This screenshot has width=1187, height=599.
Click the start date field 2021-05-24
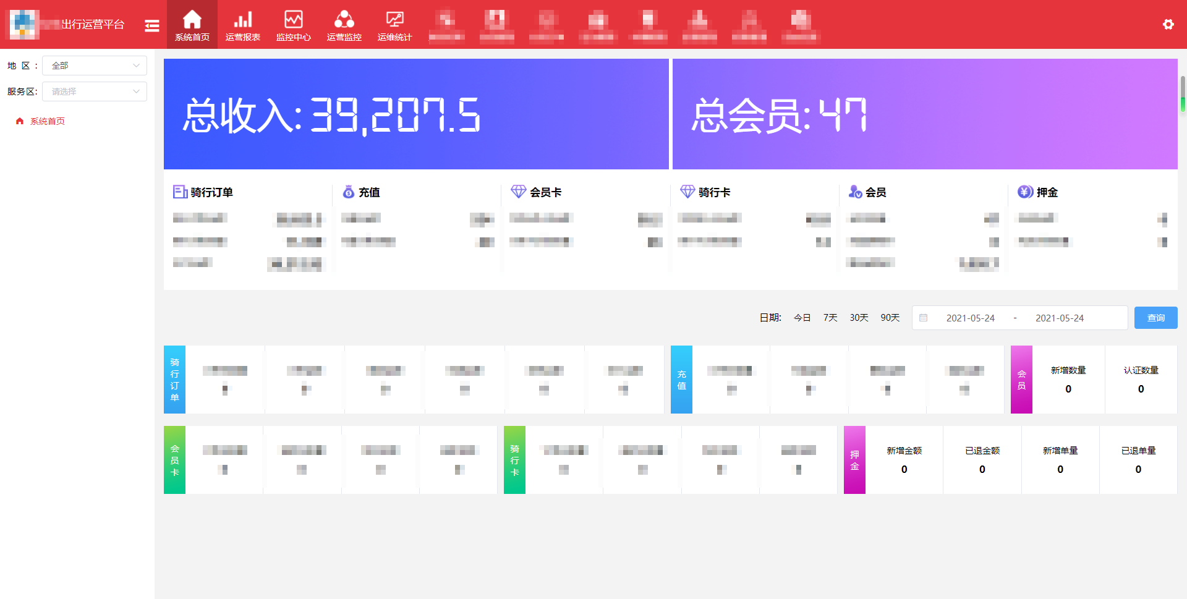click(970, 318)
